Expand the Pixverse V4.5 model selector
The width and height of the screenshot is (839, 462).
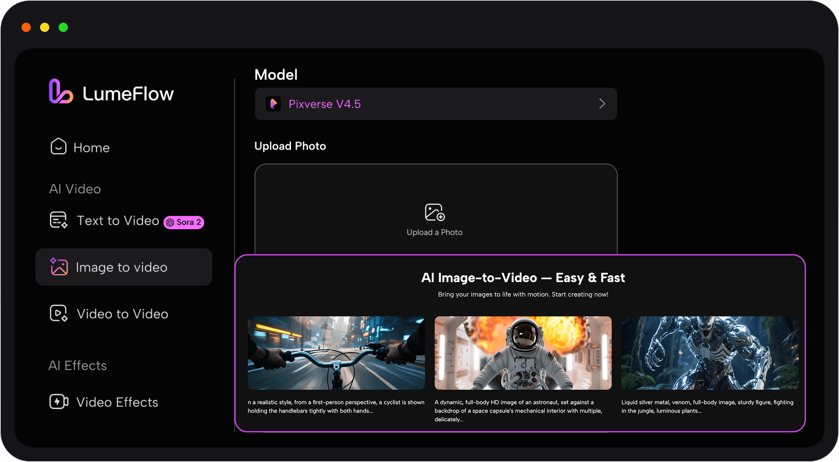point(436,104)
